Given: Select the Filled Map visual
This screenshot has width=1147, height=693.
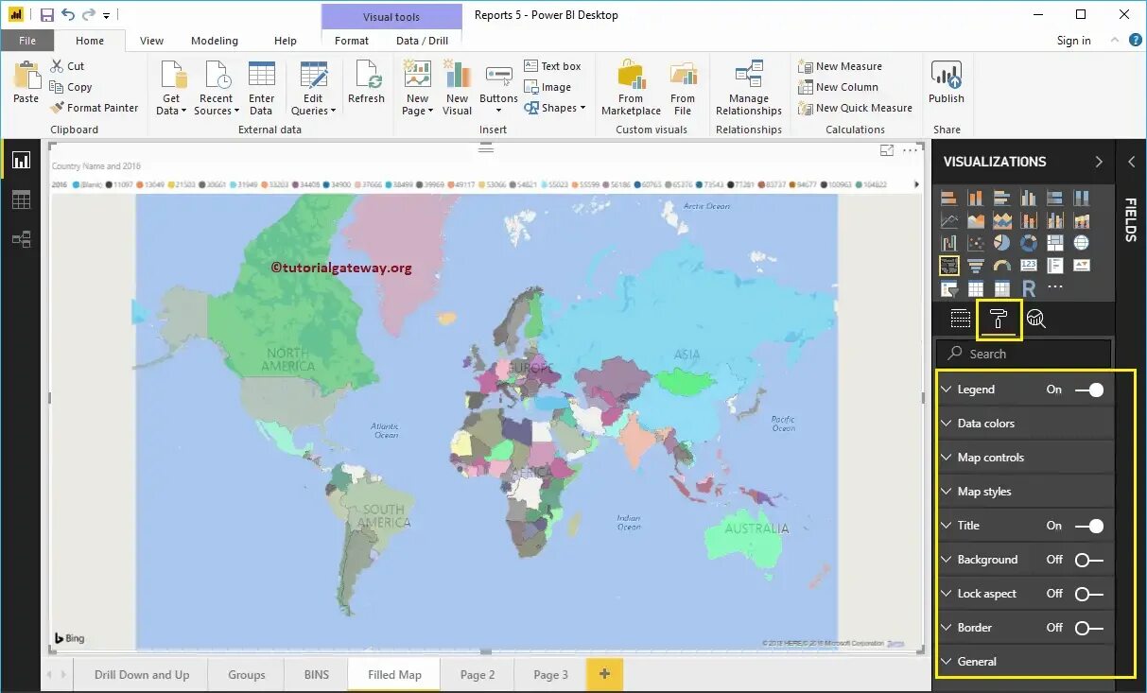Looking at the screenshot, I should click(949, 266).
